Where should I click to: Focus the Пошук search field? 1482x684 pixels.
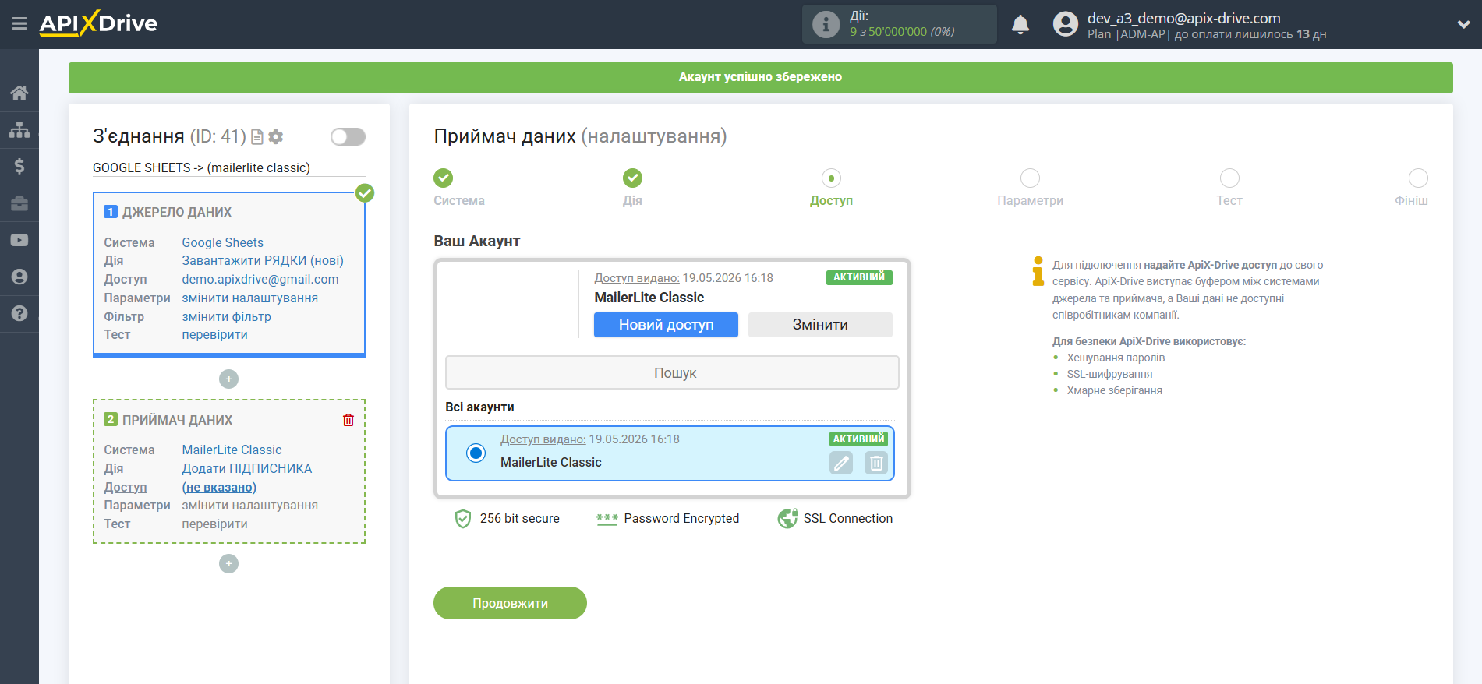(672, 372)
